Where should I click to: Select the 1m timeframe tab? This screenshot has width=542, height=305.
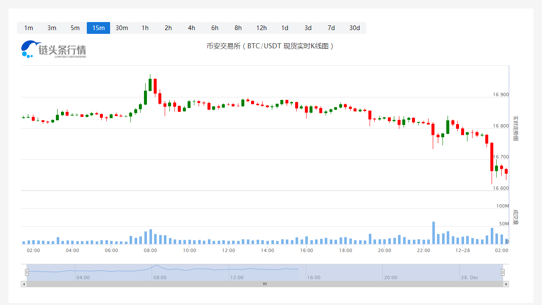coord(28,28)
